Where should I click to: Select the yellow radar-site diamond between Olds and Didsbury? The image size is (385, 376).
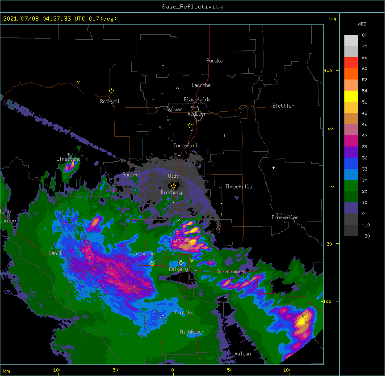173,186
